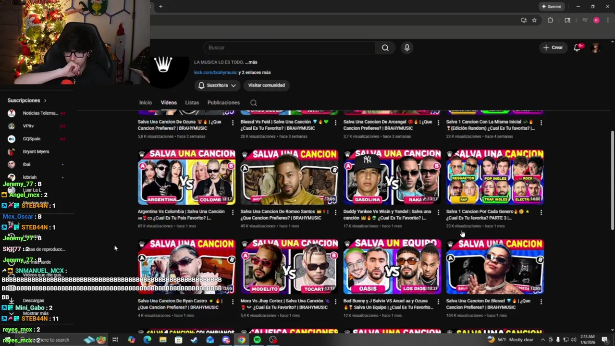Play Salva Una Cancion De Blessd thumbnail

495,267
